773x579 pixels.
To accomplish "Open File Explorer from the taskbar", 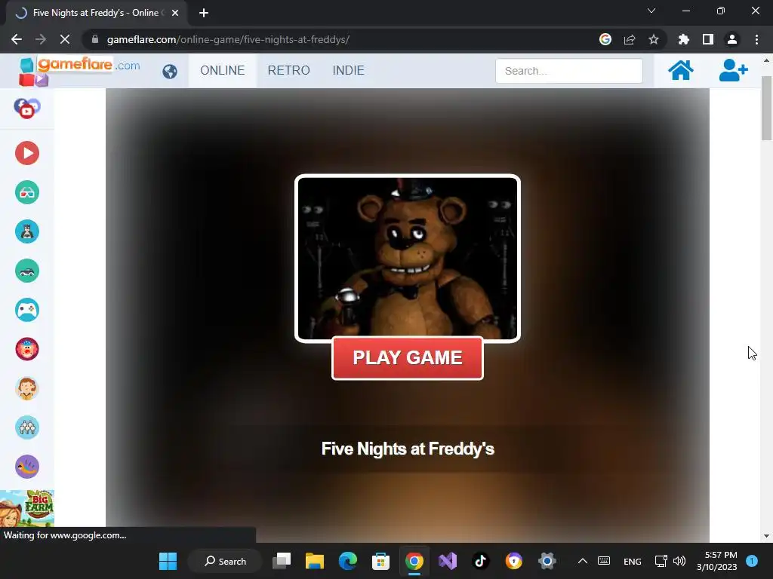I will coord(315,561).
